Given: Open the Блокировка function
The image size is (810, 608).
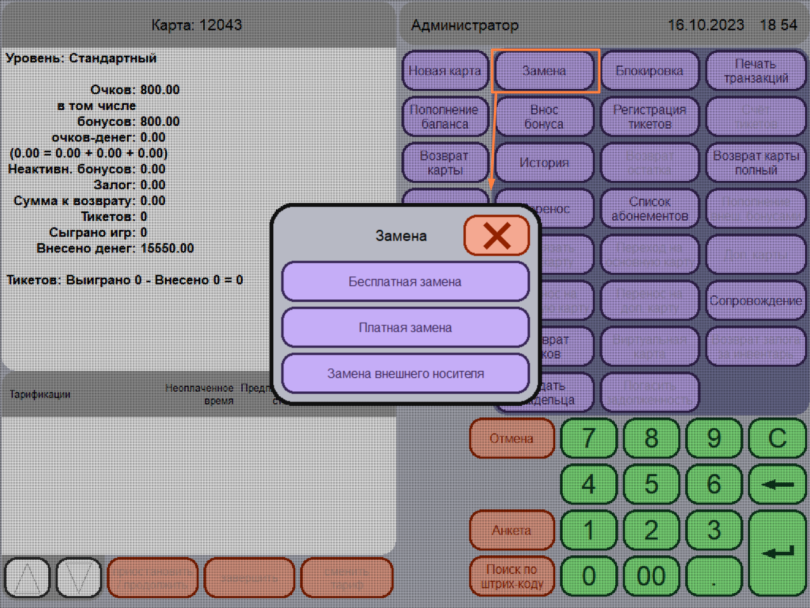Looking at the screenshot, I should pos(650,70).
